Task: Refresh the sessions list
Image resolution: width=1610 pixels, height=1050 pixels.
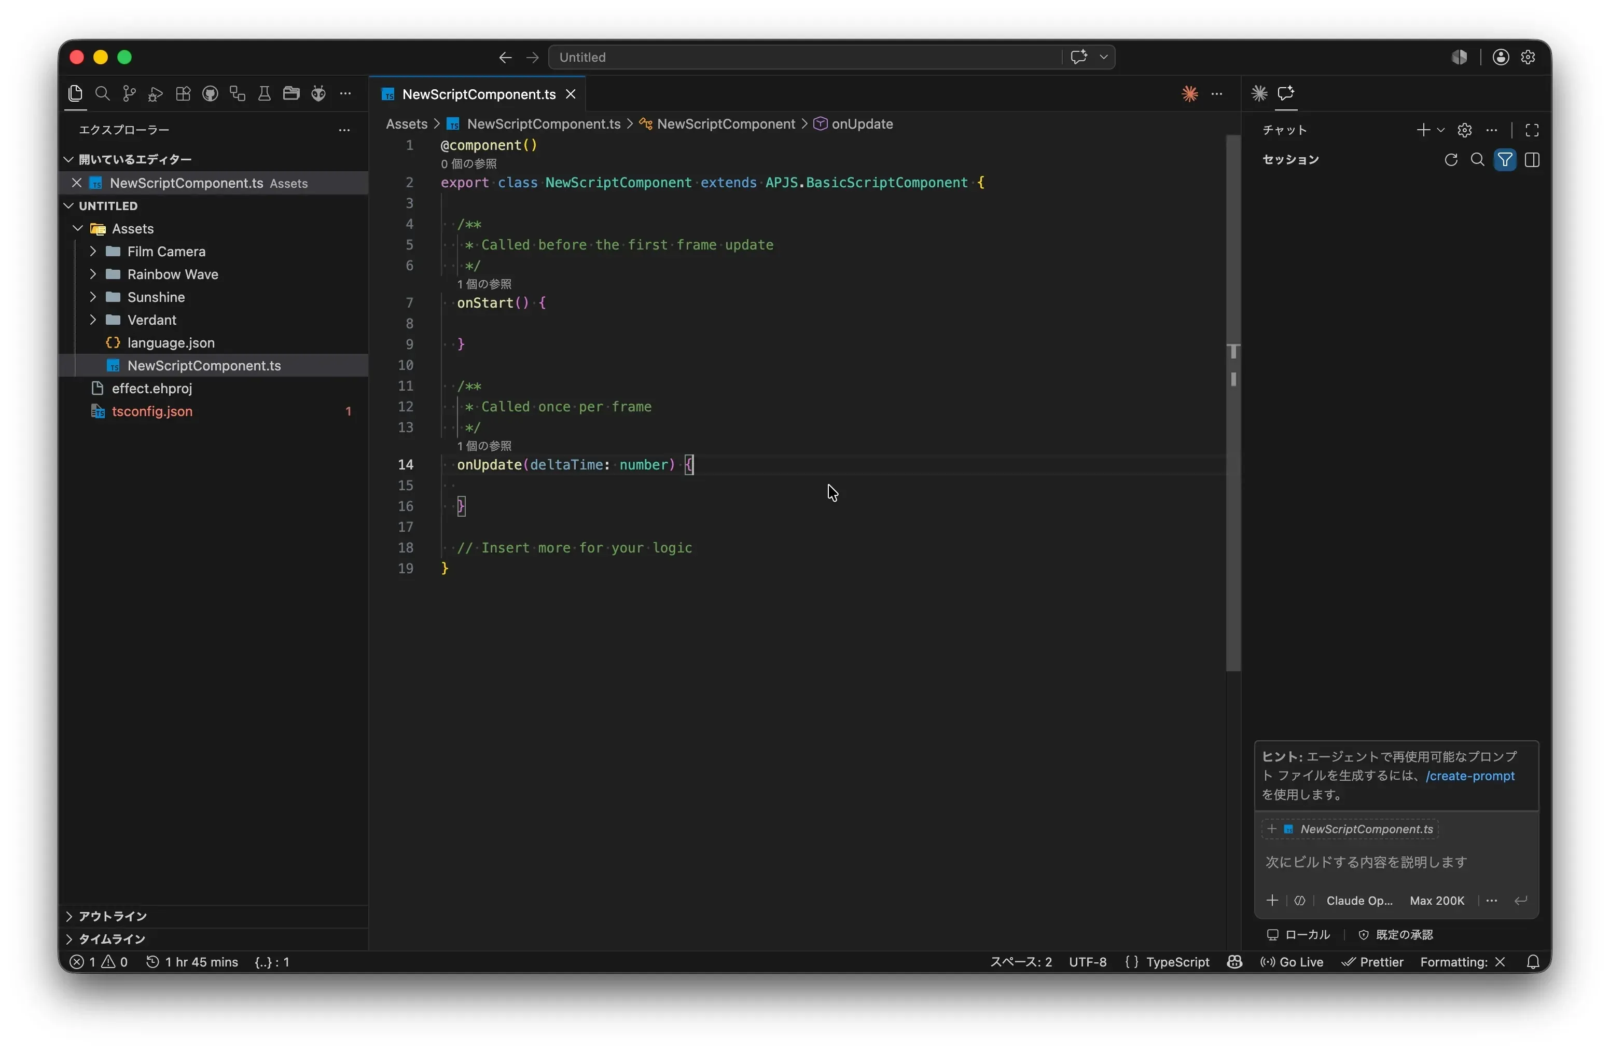Action: point(1451,160)
